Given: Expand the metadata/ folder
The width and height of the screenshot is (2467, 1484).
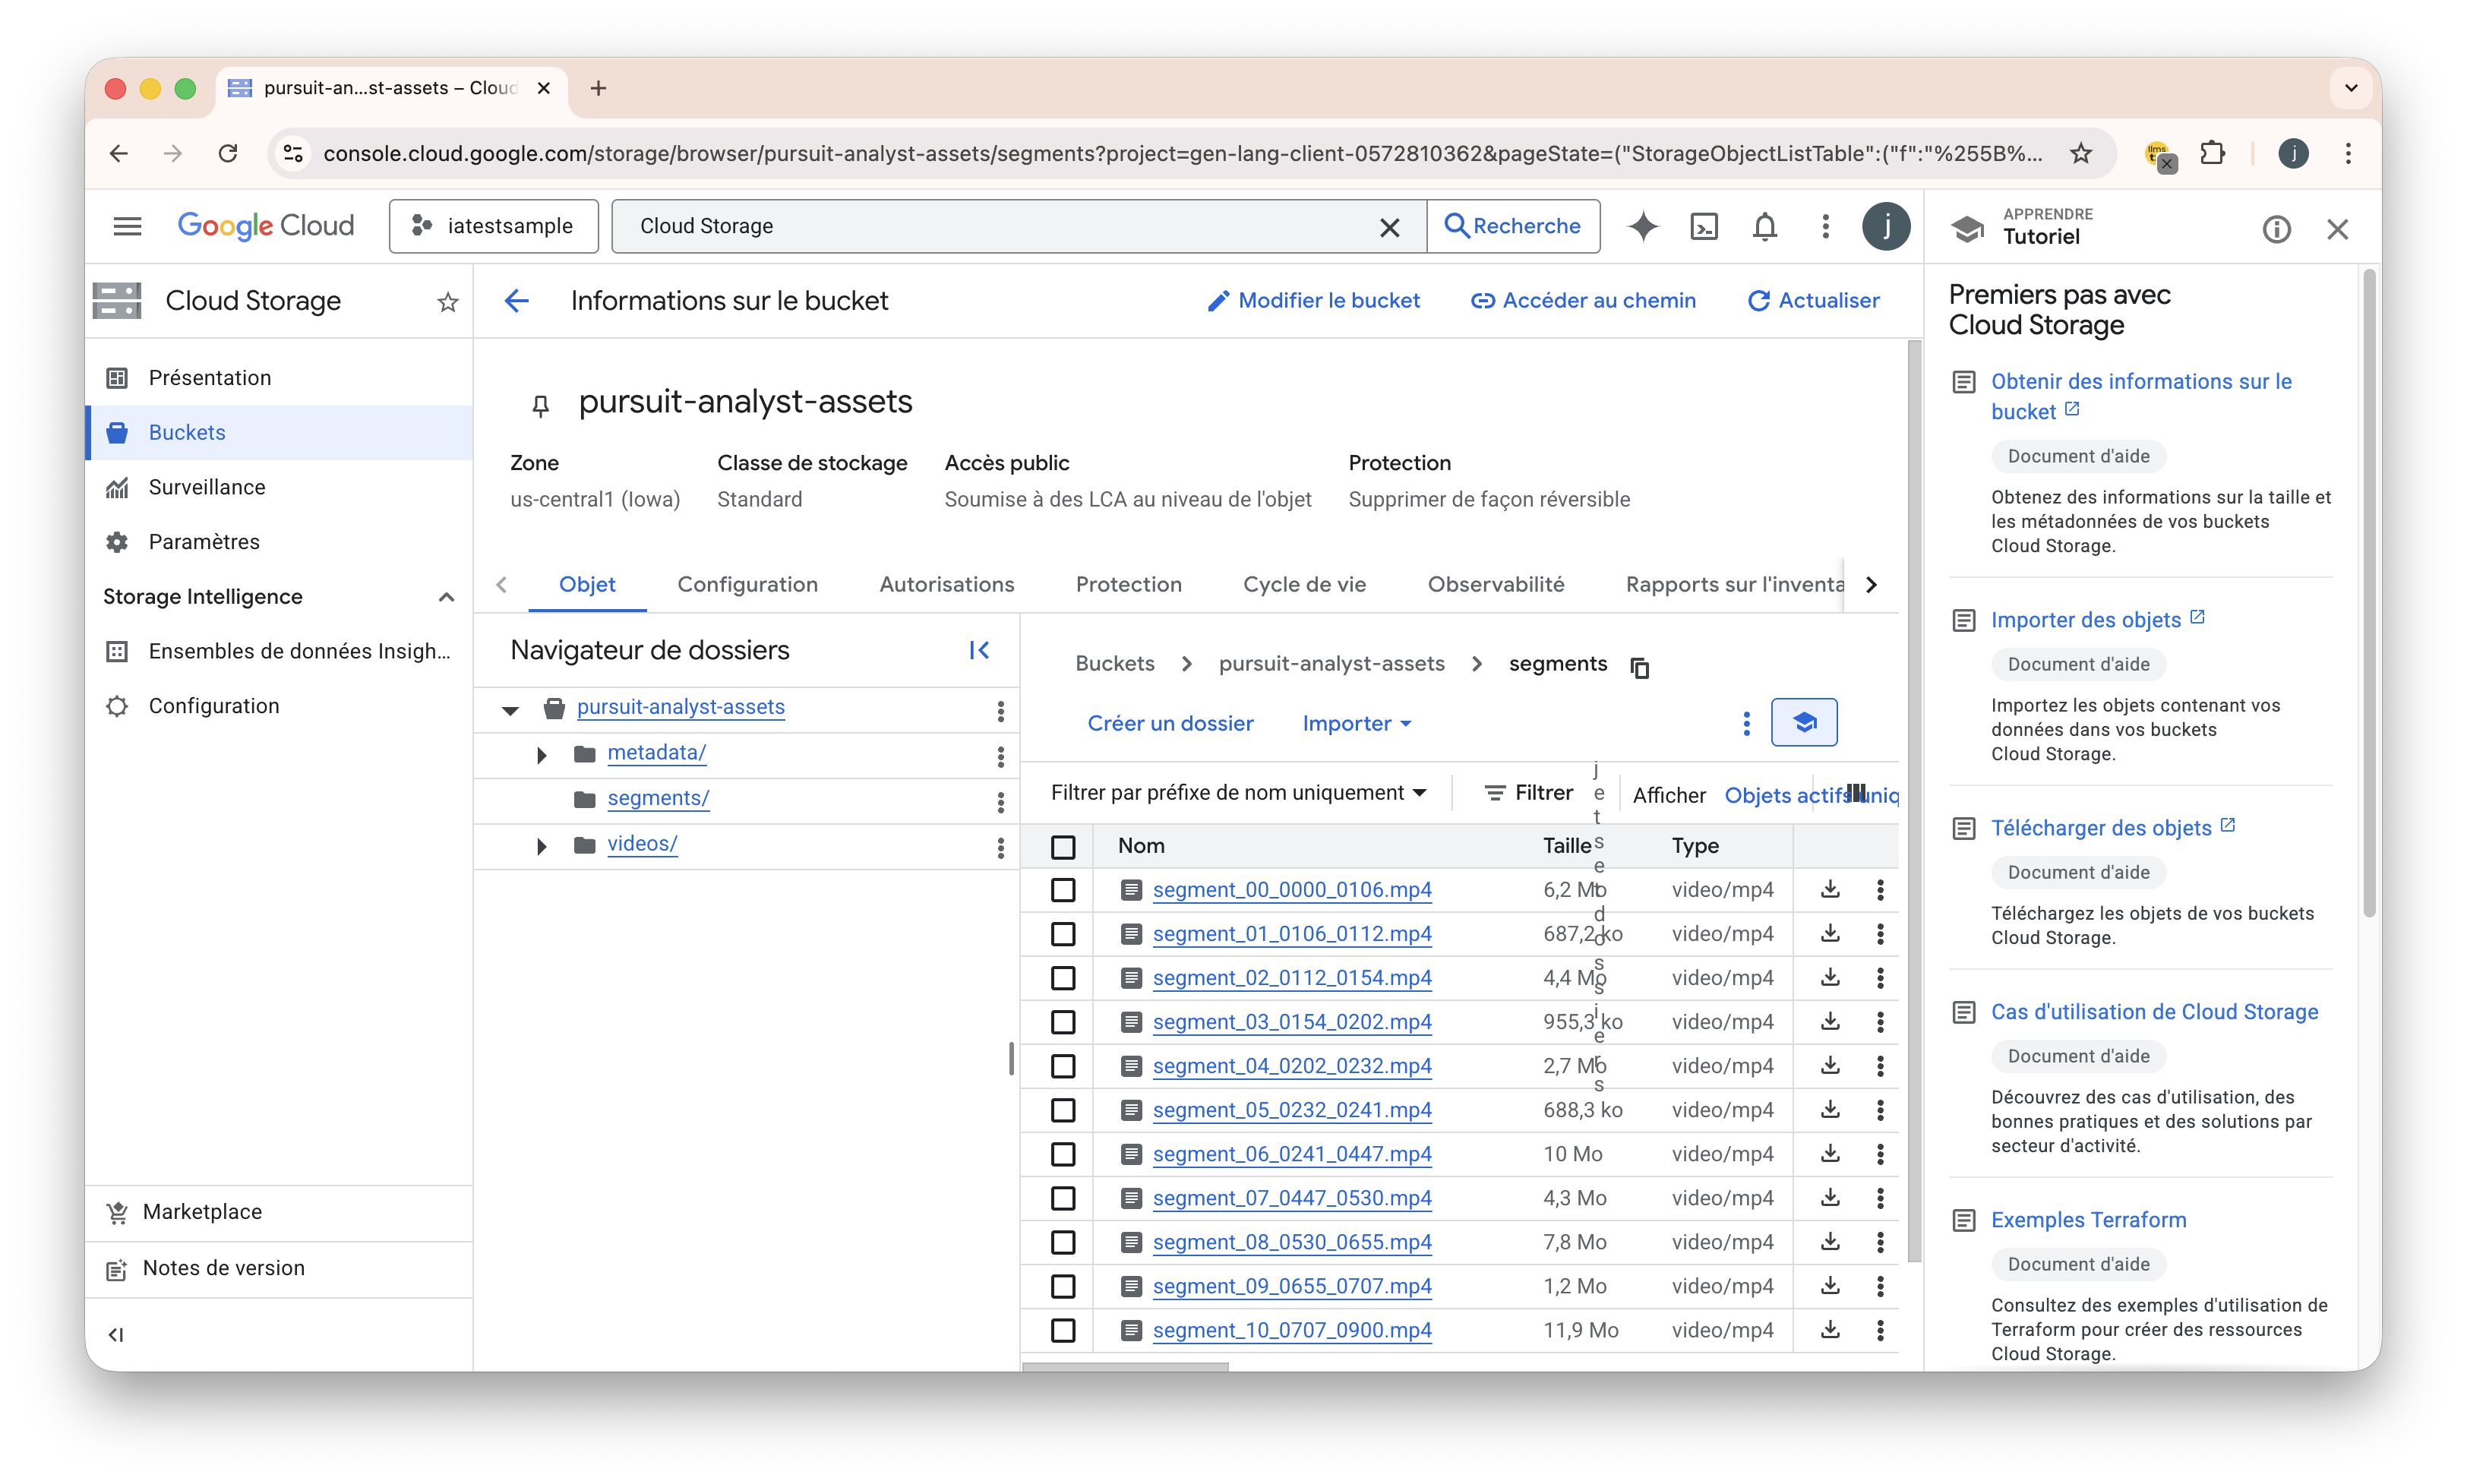Looking at the screenshot, I should point(541,755).
